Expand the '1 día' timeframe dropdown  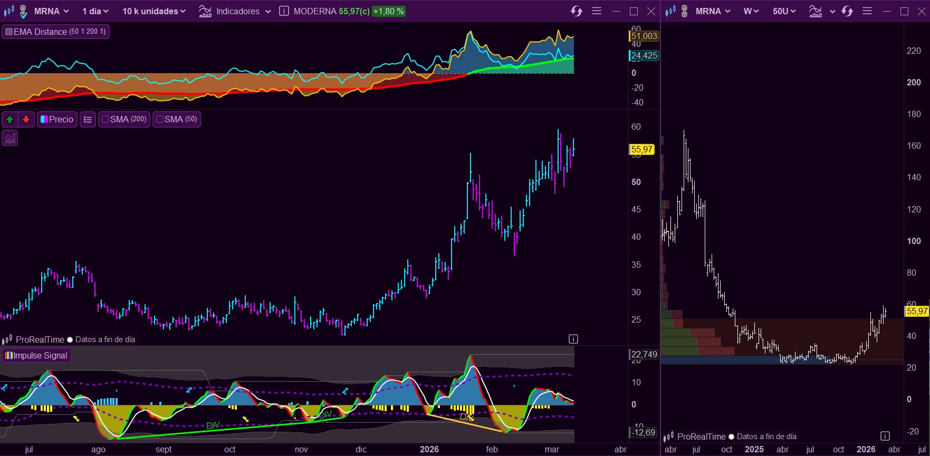(x=95, y=11)
